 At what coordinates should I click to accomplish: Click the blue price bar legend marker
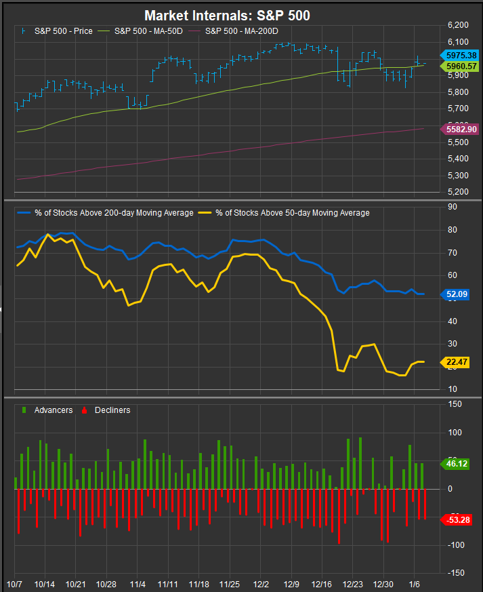(24, 31)
